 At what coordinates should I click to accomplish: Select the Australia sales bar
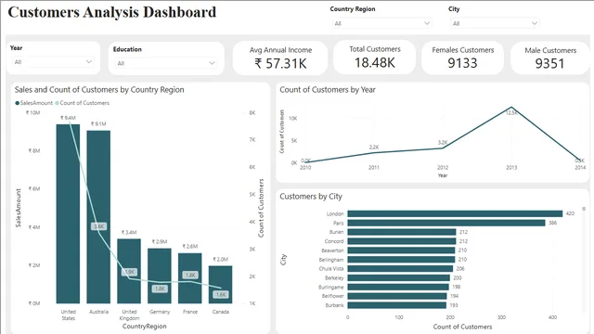click(x=98, y=217)
